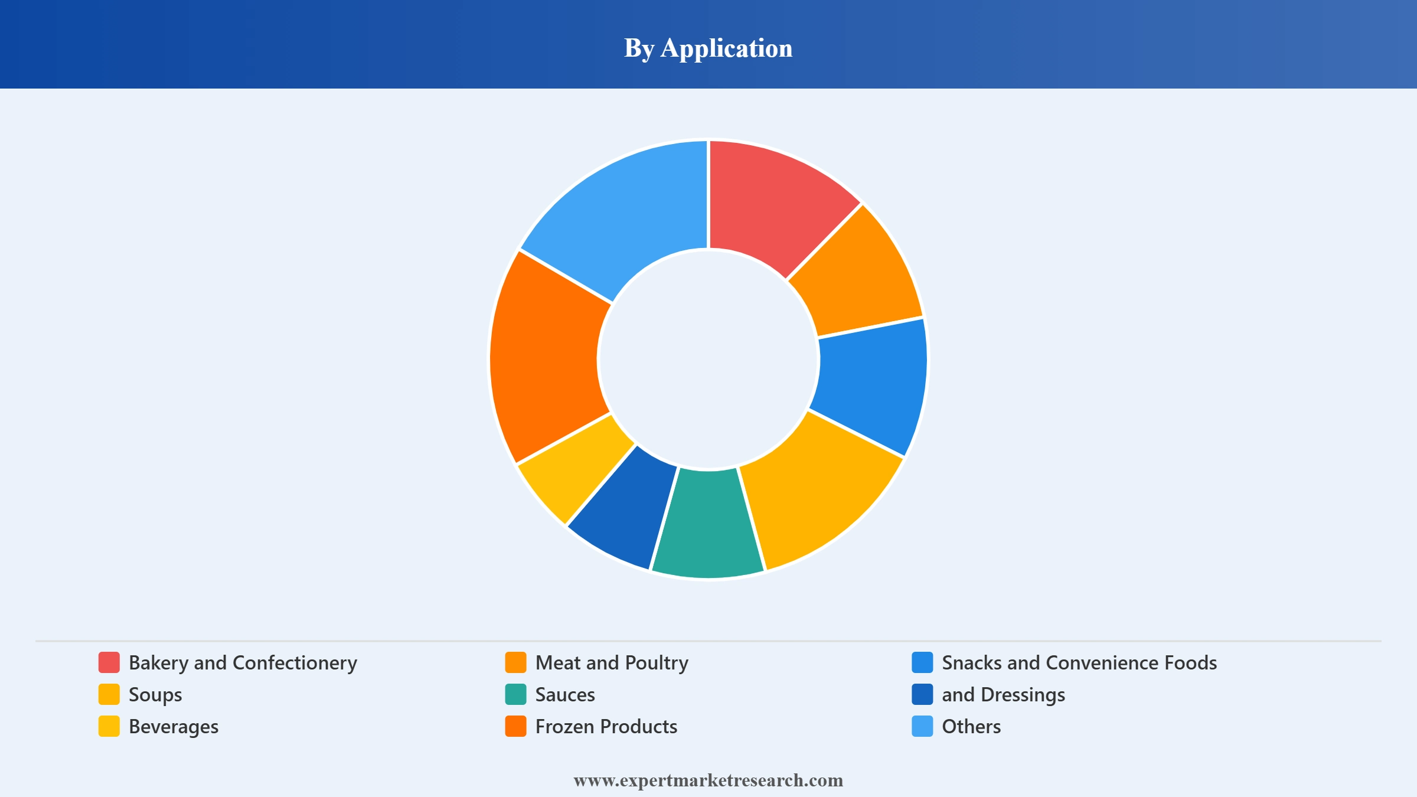Screen dimensions: 1417x797
Task: Click the red Bakery and Confectionery legend swatch
Action: pos(109,662)
